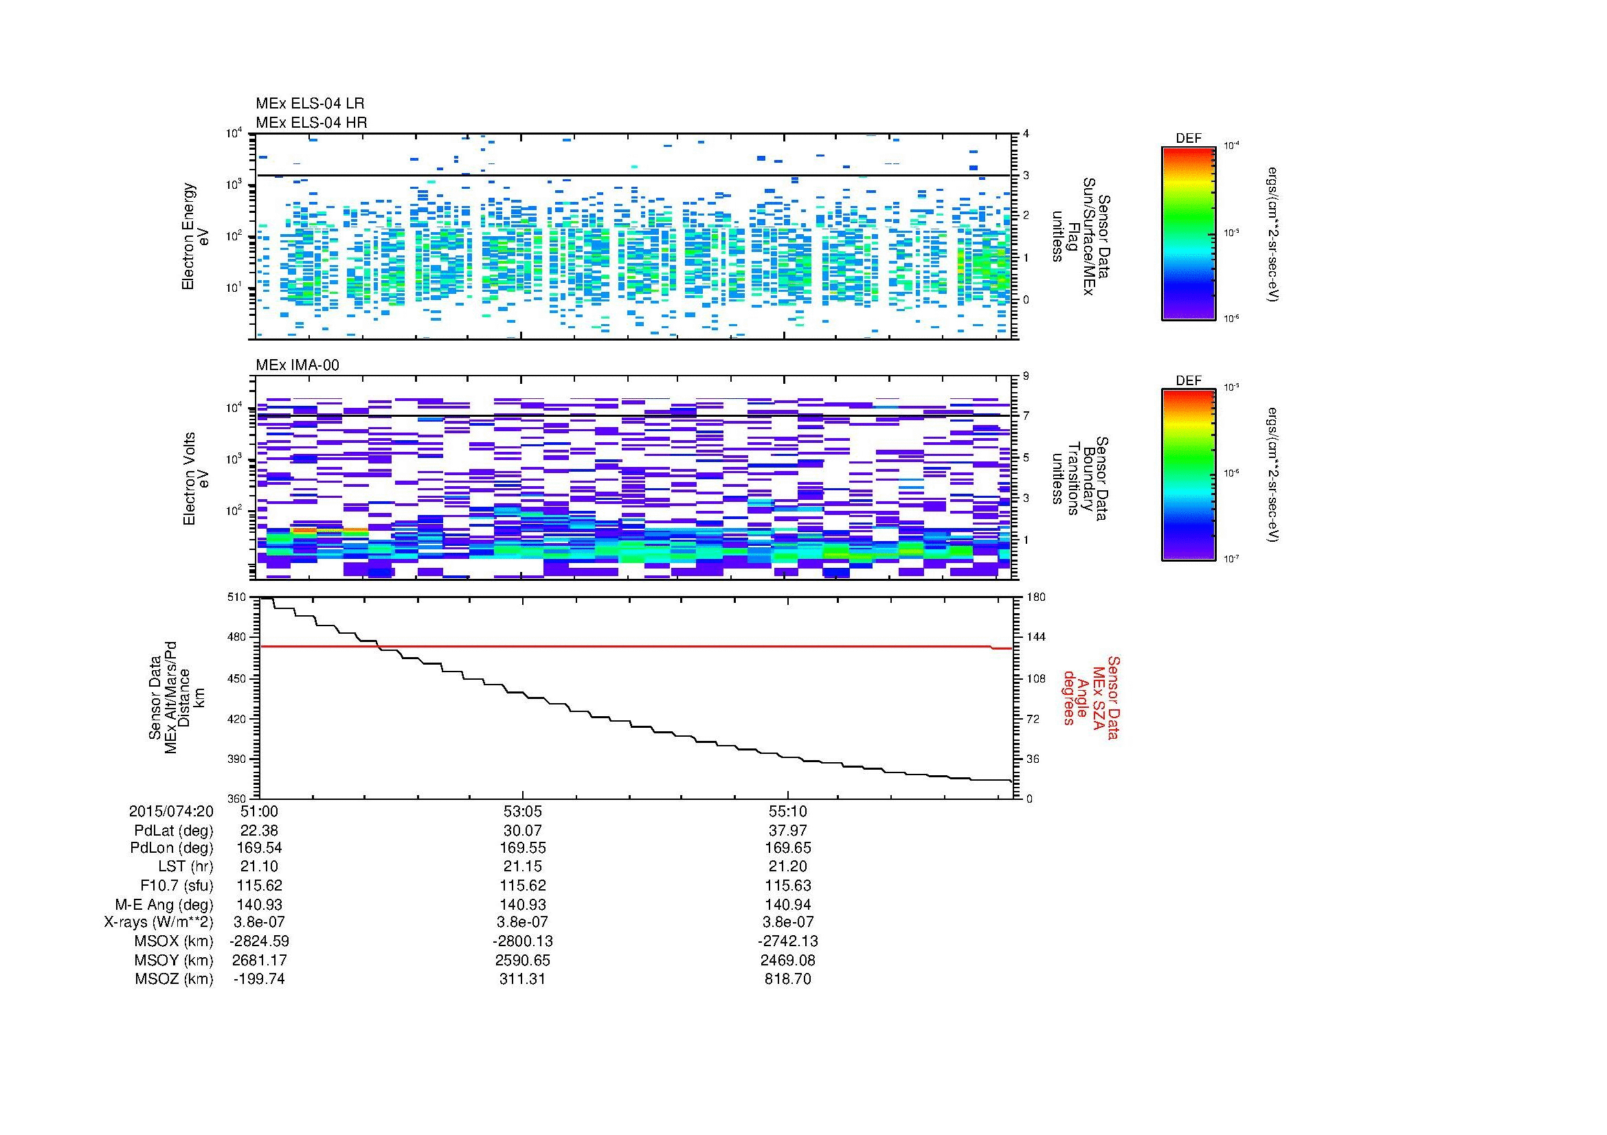Click the PdLat value 22.38
This screenshot has width=1607, height=1135.
(259, 831)
